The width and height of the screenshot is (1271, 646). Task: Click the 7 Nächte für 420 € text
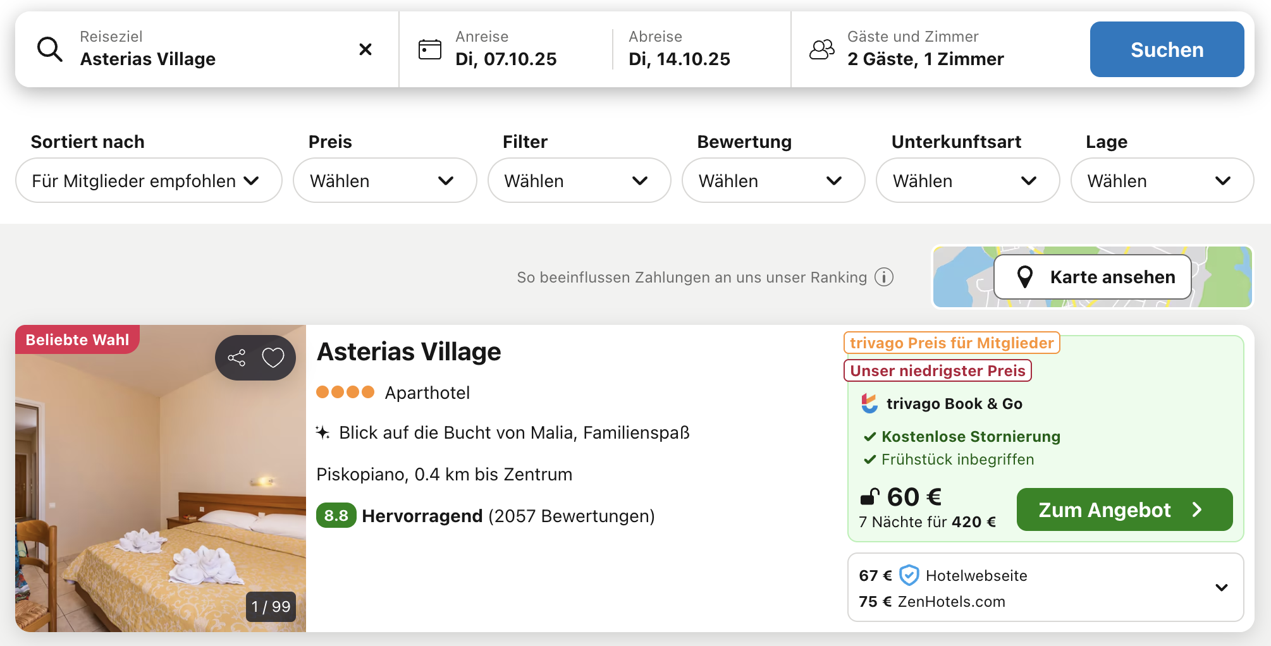[927, 521]
